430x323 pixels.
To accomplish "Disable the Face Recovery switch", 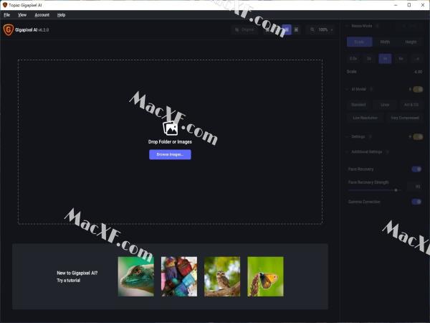I will coord(416,169).
